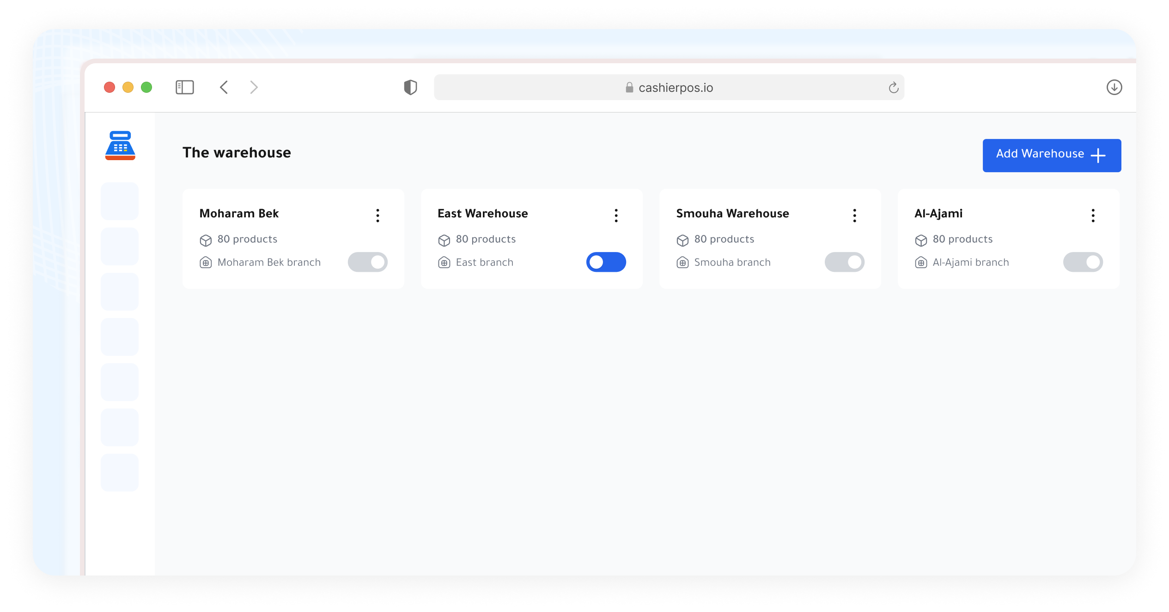The width and height of the screenshot is (1169, 612).
Task: Enable the Smouha Warehouse toggle
Action: coord(845,262)
